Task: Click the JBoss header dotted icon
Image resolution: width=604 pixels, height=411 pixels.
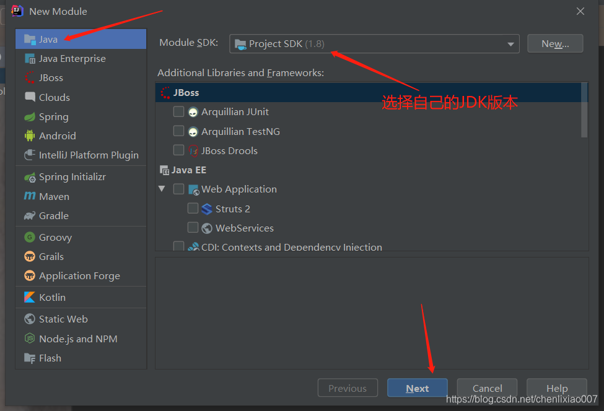Action: pyautogui.click(x=165, y=92)
